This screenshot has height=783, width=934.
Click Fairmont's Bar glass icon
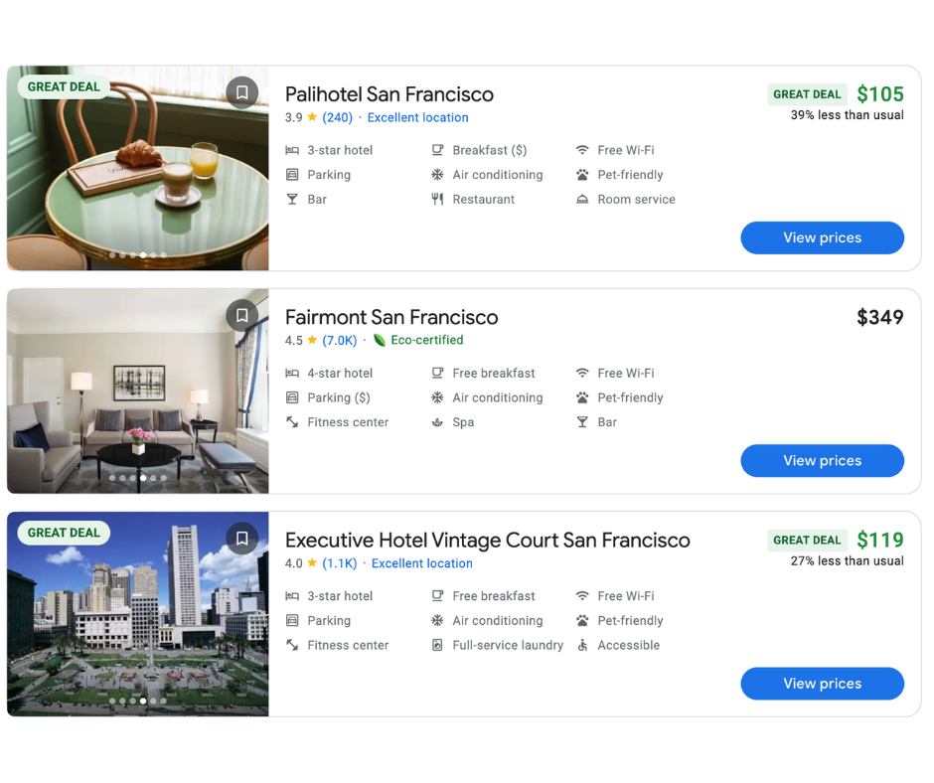coord(582,422)
